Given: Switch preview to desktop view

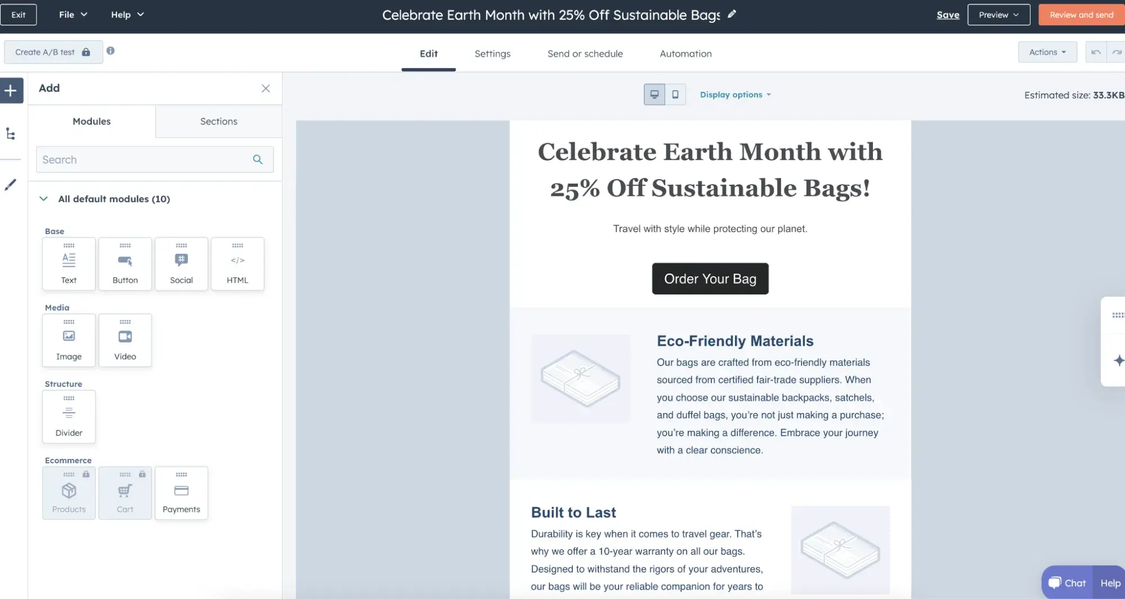Looking at the screenshot, I should pos(653,94).
